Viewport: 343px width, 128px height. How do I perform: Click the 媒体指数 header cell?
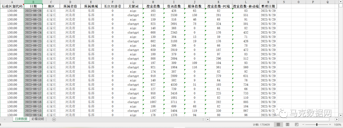pyautogui.click(x=194, y=6)
